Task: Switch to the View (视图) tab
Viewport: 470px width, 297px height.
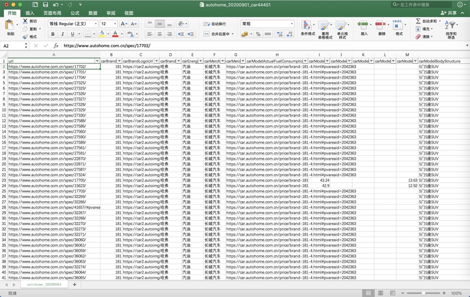Action: tap(129, 13)
